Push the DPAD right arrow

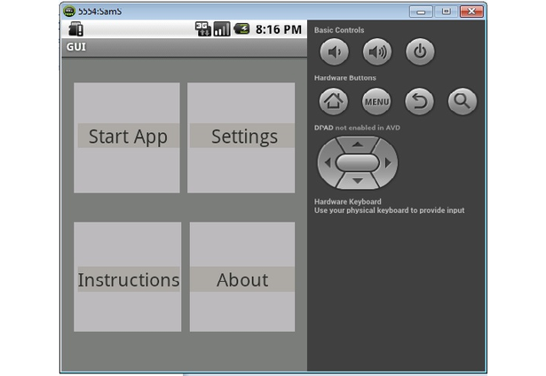coord(388,162)
